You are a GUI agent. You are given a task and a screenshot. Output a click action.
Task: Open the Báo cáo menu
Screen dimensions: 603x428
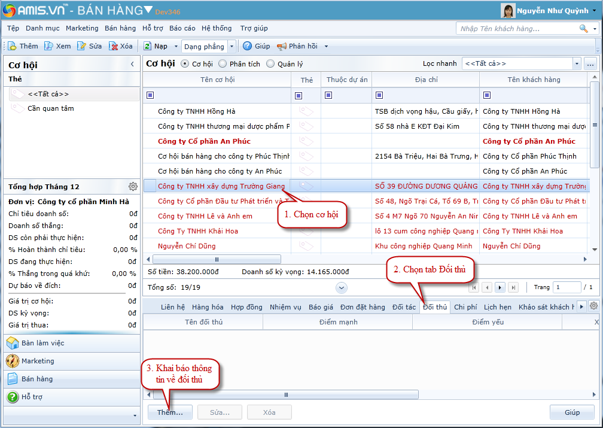[x=182, y=28]
